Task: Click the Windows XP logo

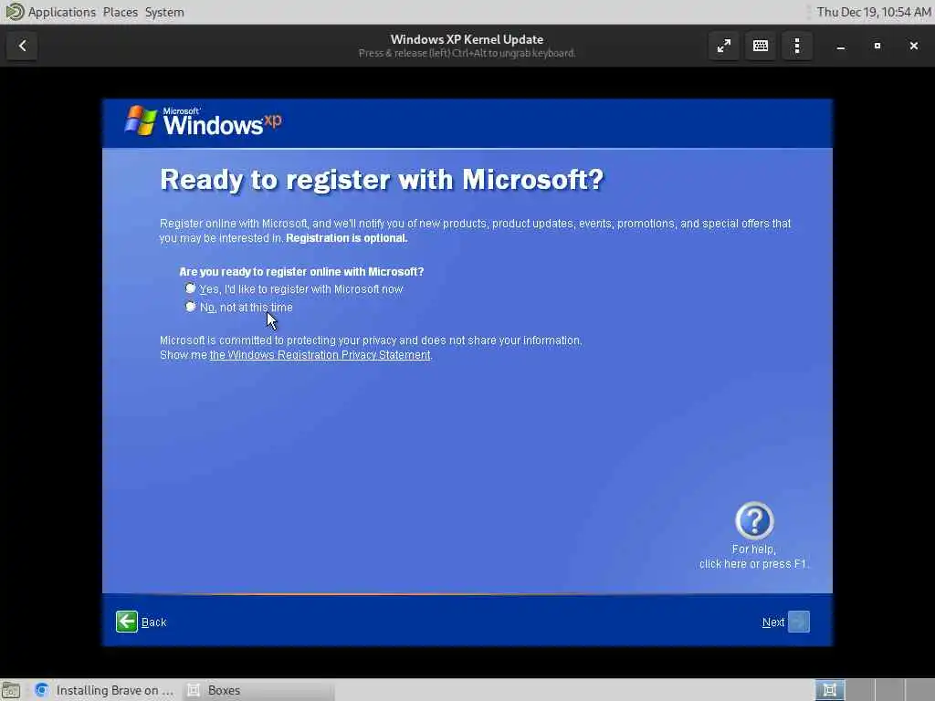Action: pyautogui.click(x=203, y=121)
